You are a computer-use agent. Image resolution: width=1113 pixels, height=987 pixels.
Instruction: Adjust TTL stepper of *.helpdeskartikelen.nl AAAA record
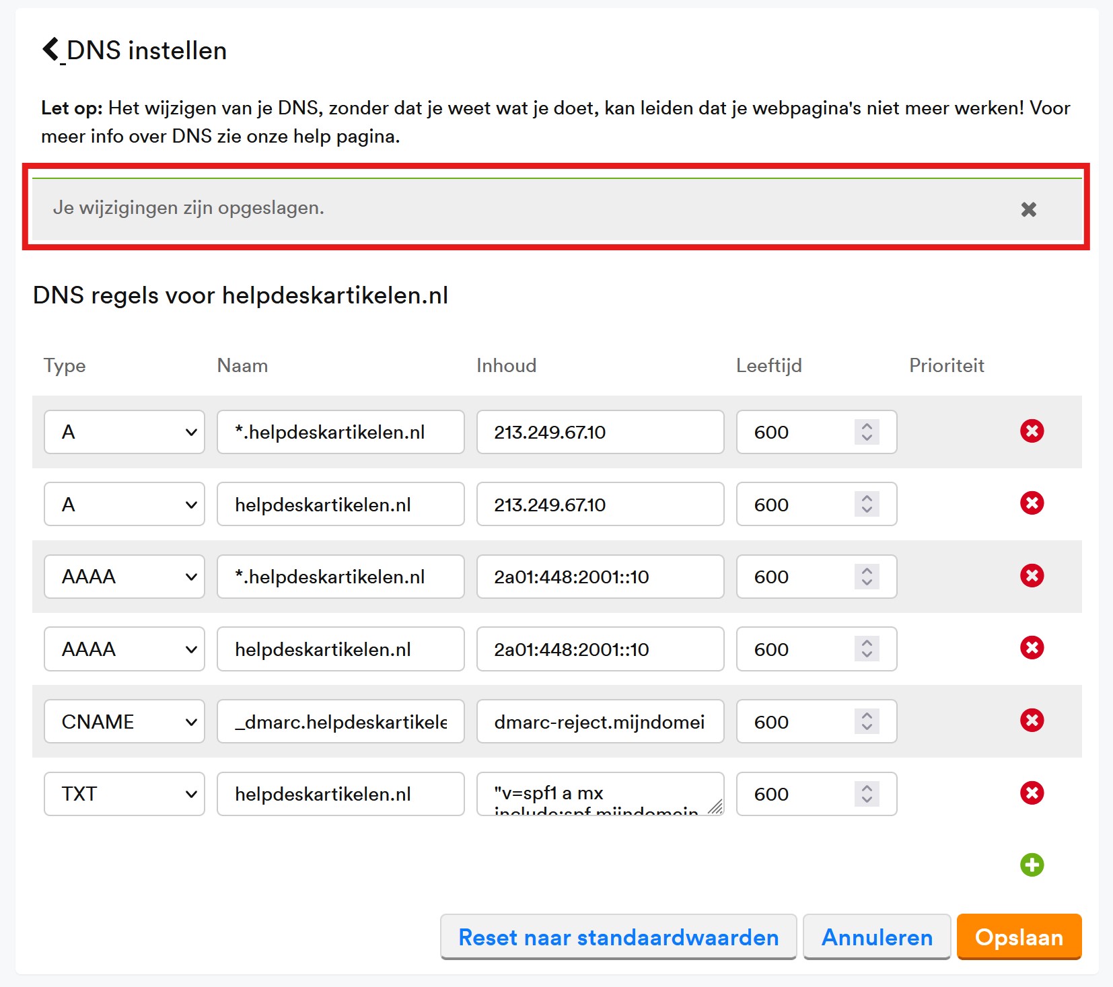pos(867,577)
